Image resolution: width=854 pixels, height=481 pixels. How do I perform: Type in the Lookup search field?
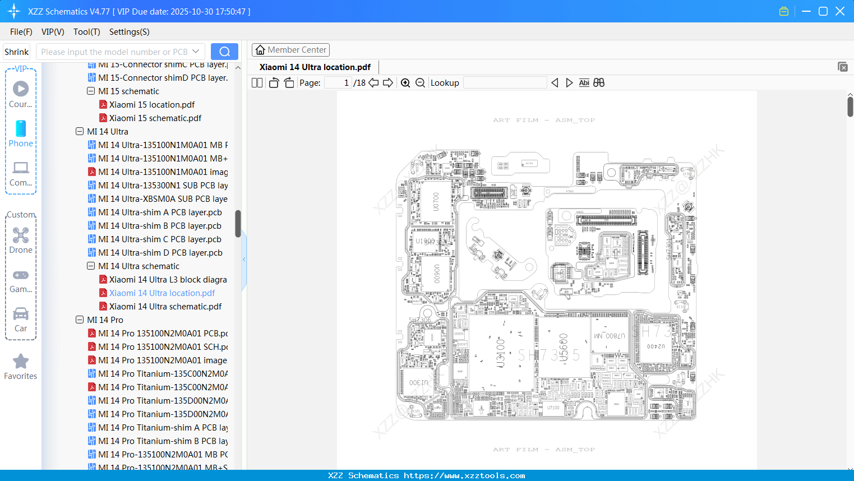(505, 82)
